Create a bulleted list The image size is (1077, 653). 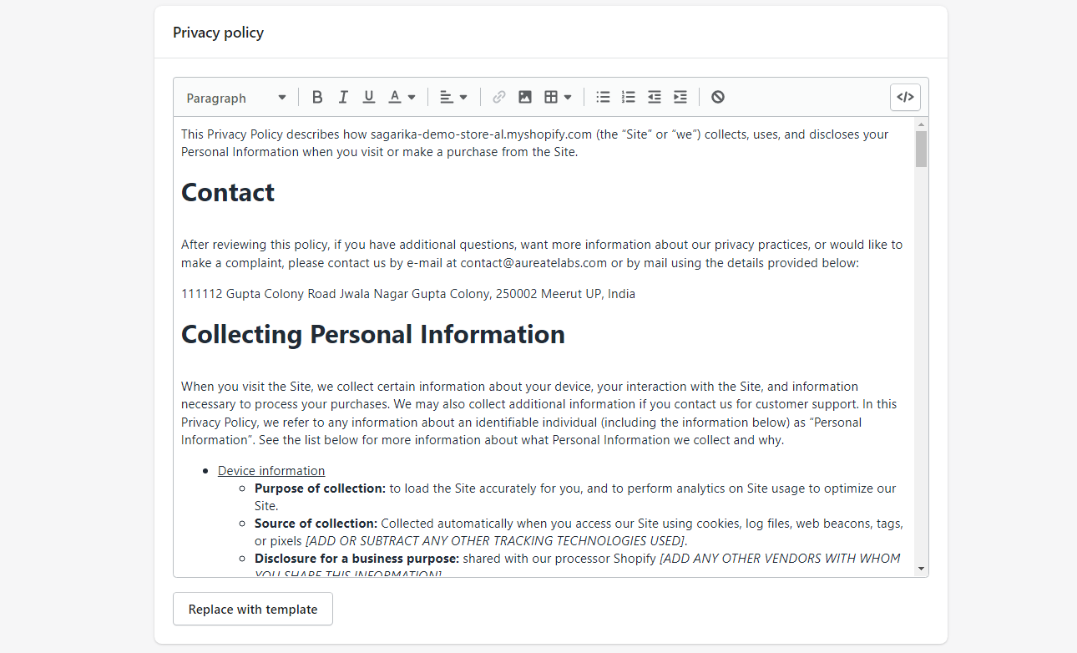click(603, 98)
